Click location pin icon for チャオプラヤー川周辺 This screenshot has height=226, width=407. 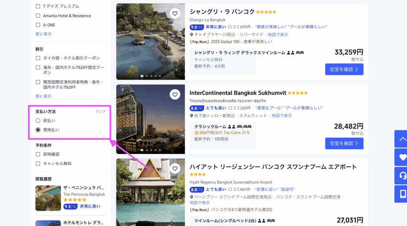(192, 35)
